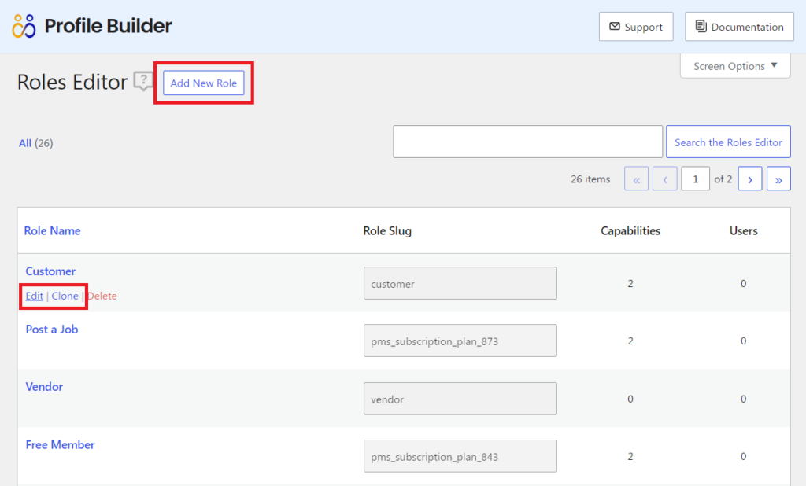Click Add New Role button
Screen dimensions: 806x486
[x=204, y=83]
